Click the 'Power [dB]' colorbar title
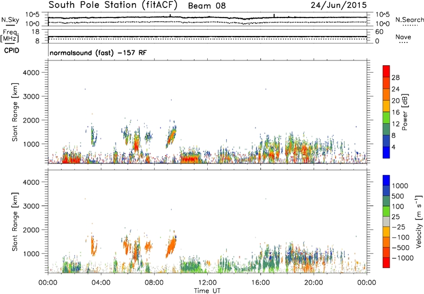 click(x=404, y=112)
